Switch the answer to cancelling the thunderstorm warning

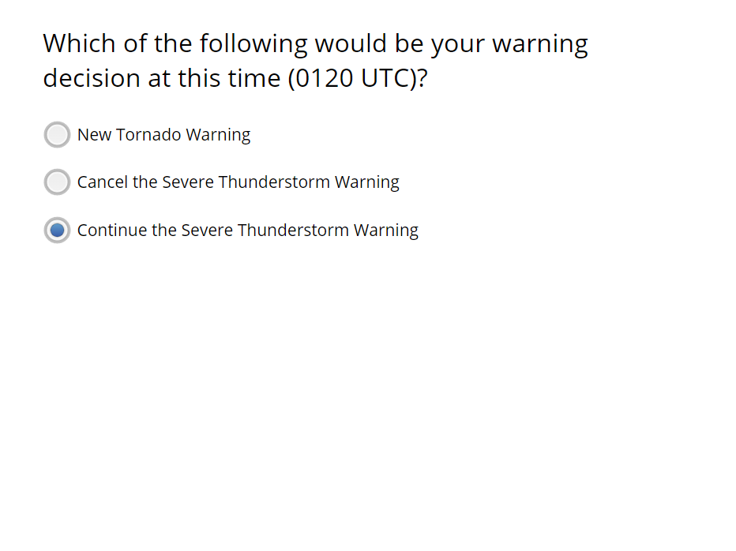tap(57, 182)
